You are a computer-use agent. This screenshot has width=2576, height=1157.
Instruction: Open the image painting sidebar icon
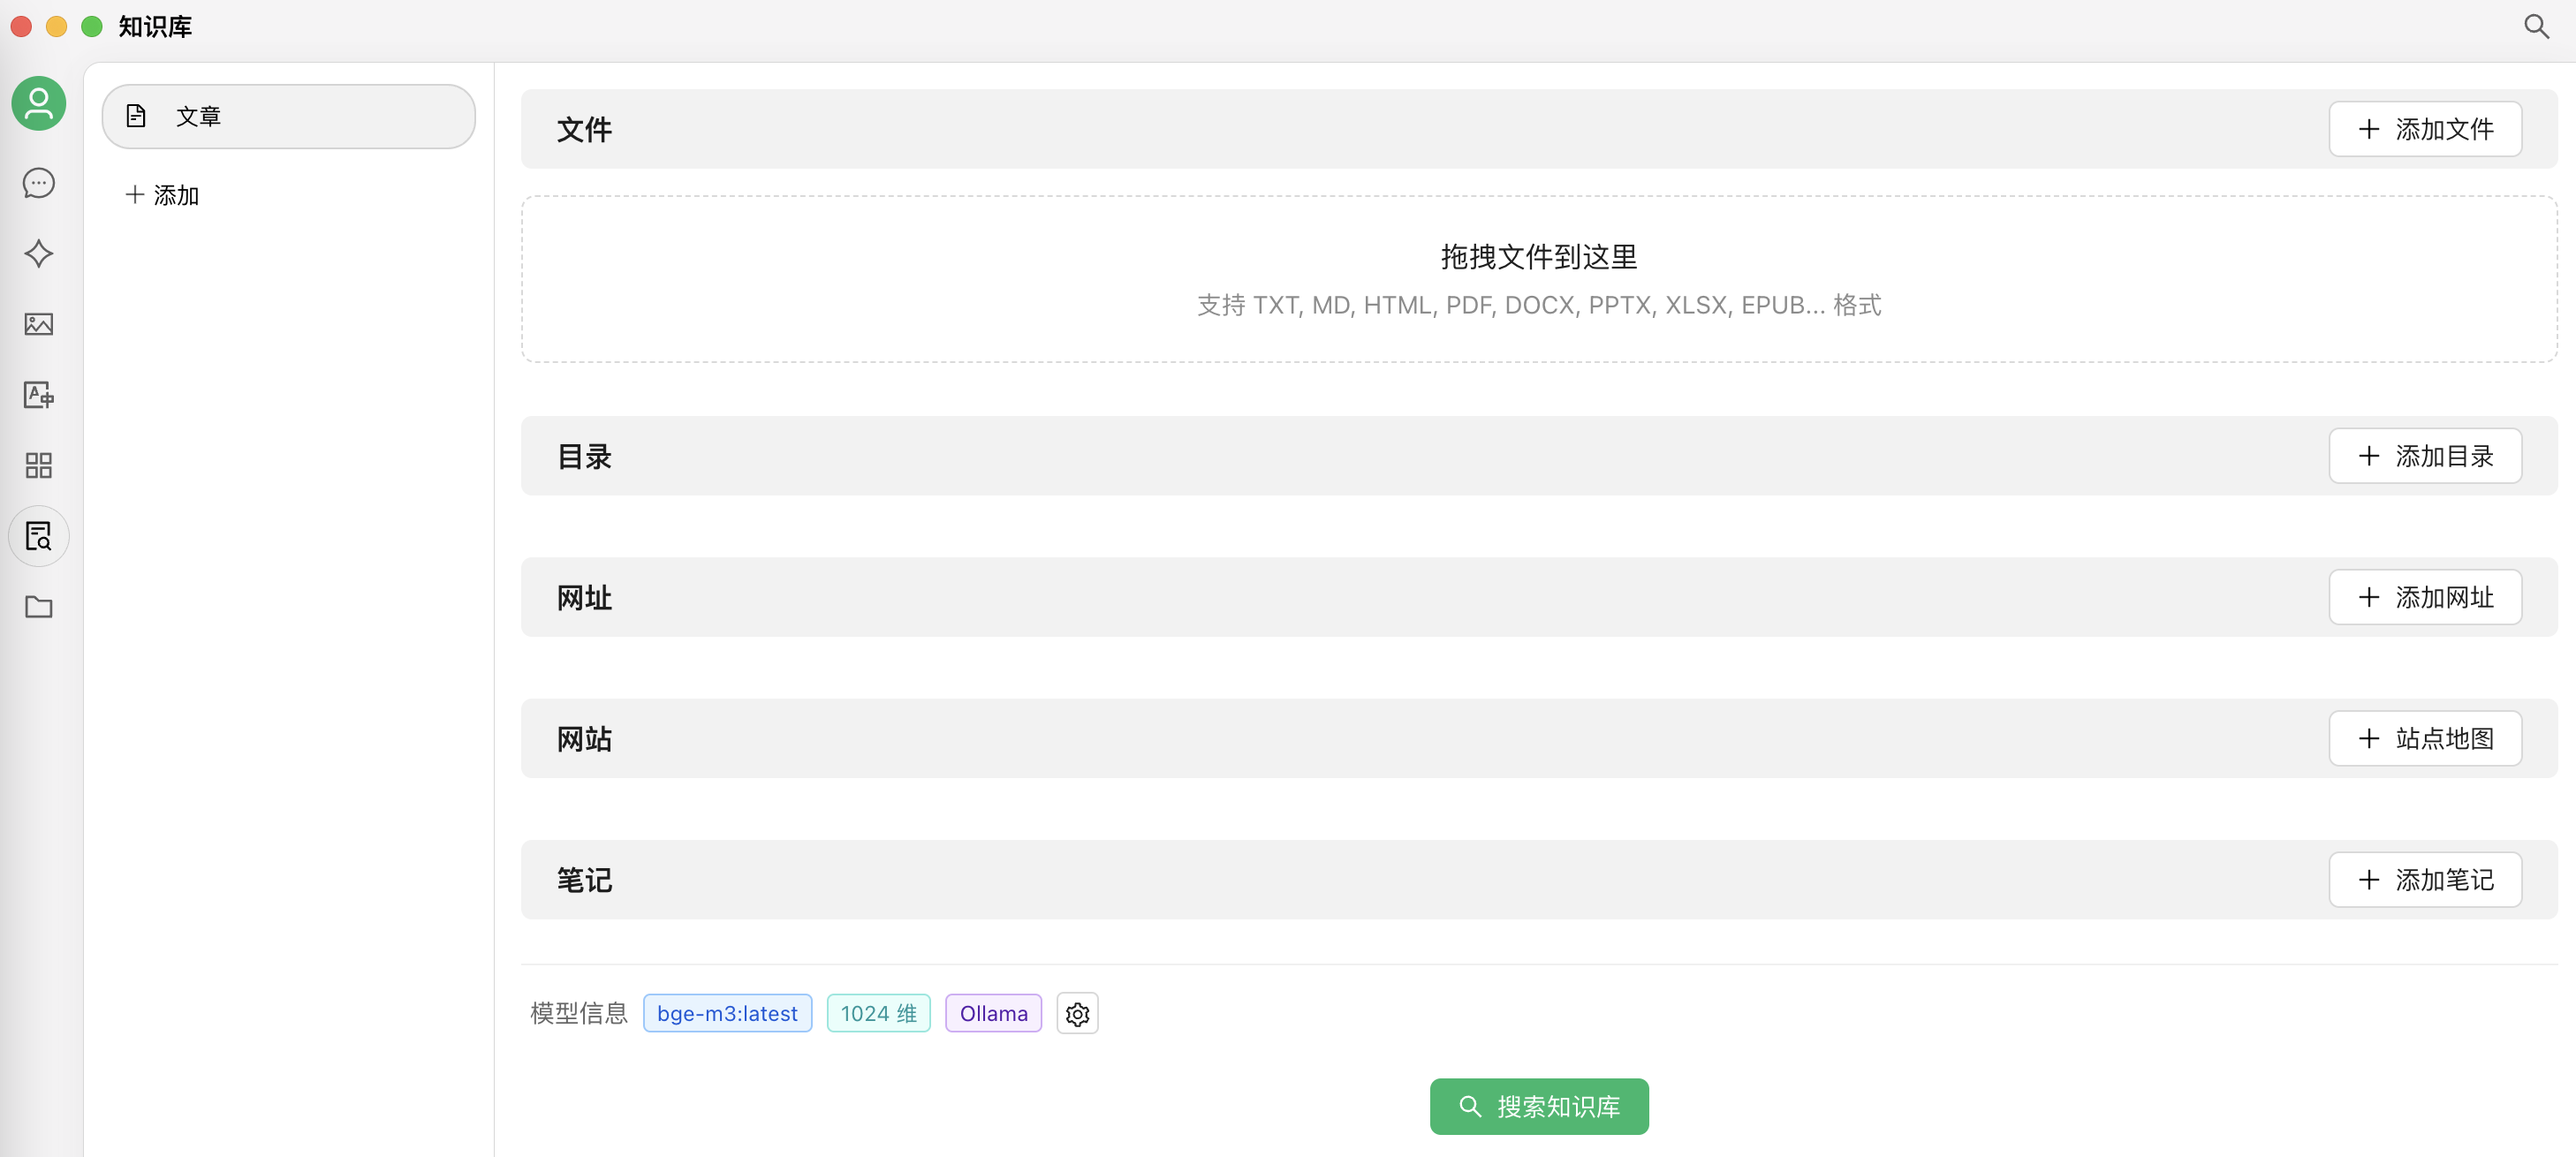[38, 324]
